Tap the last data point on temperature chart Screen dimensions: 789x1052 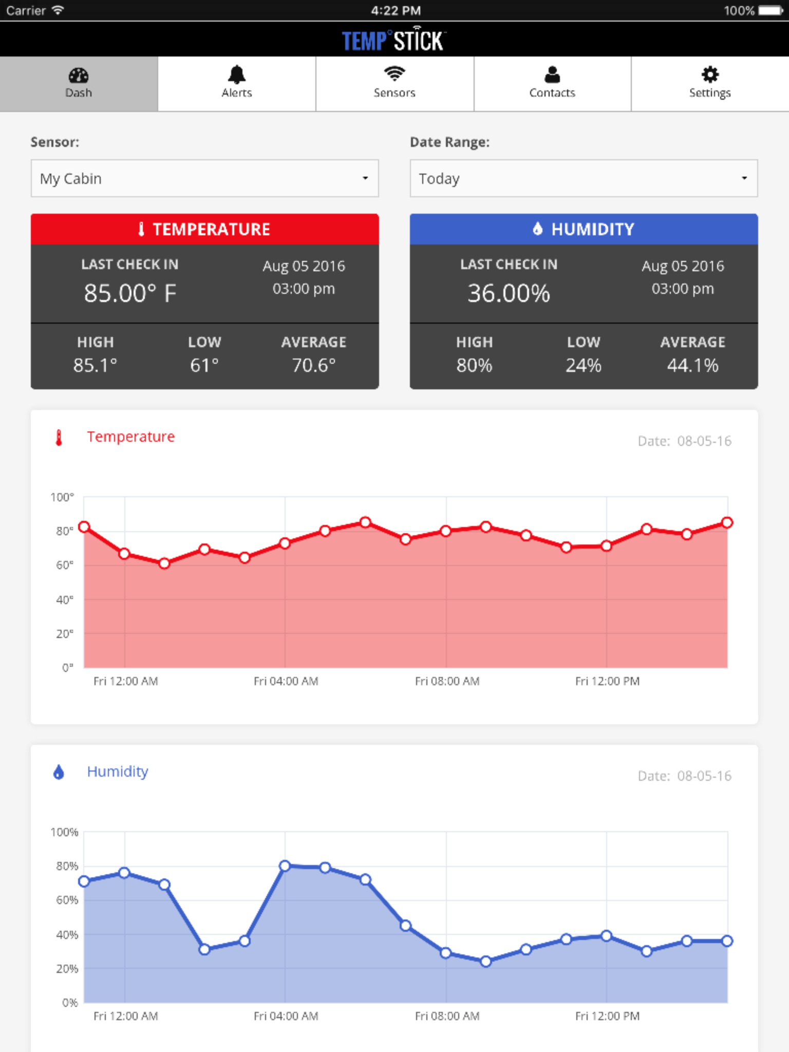tap(727, 523)
